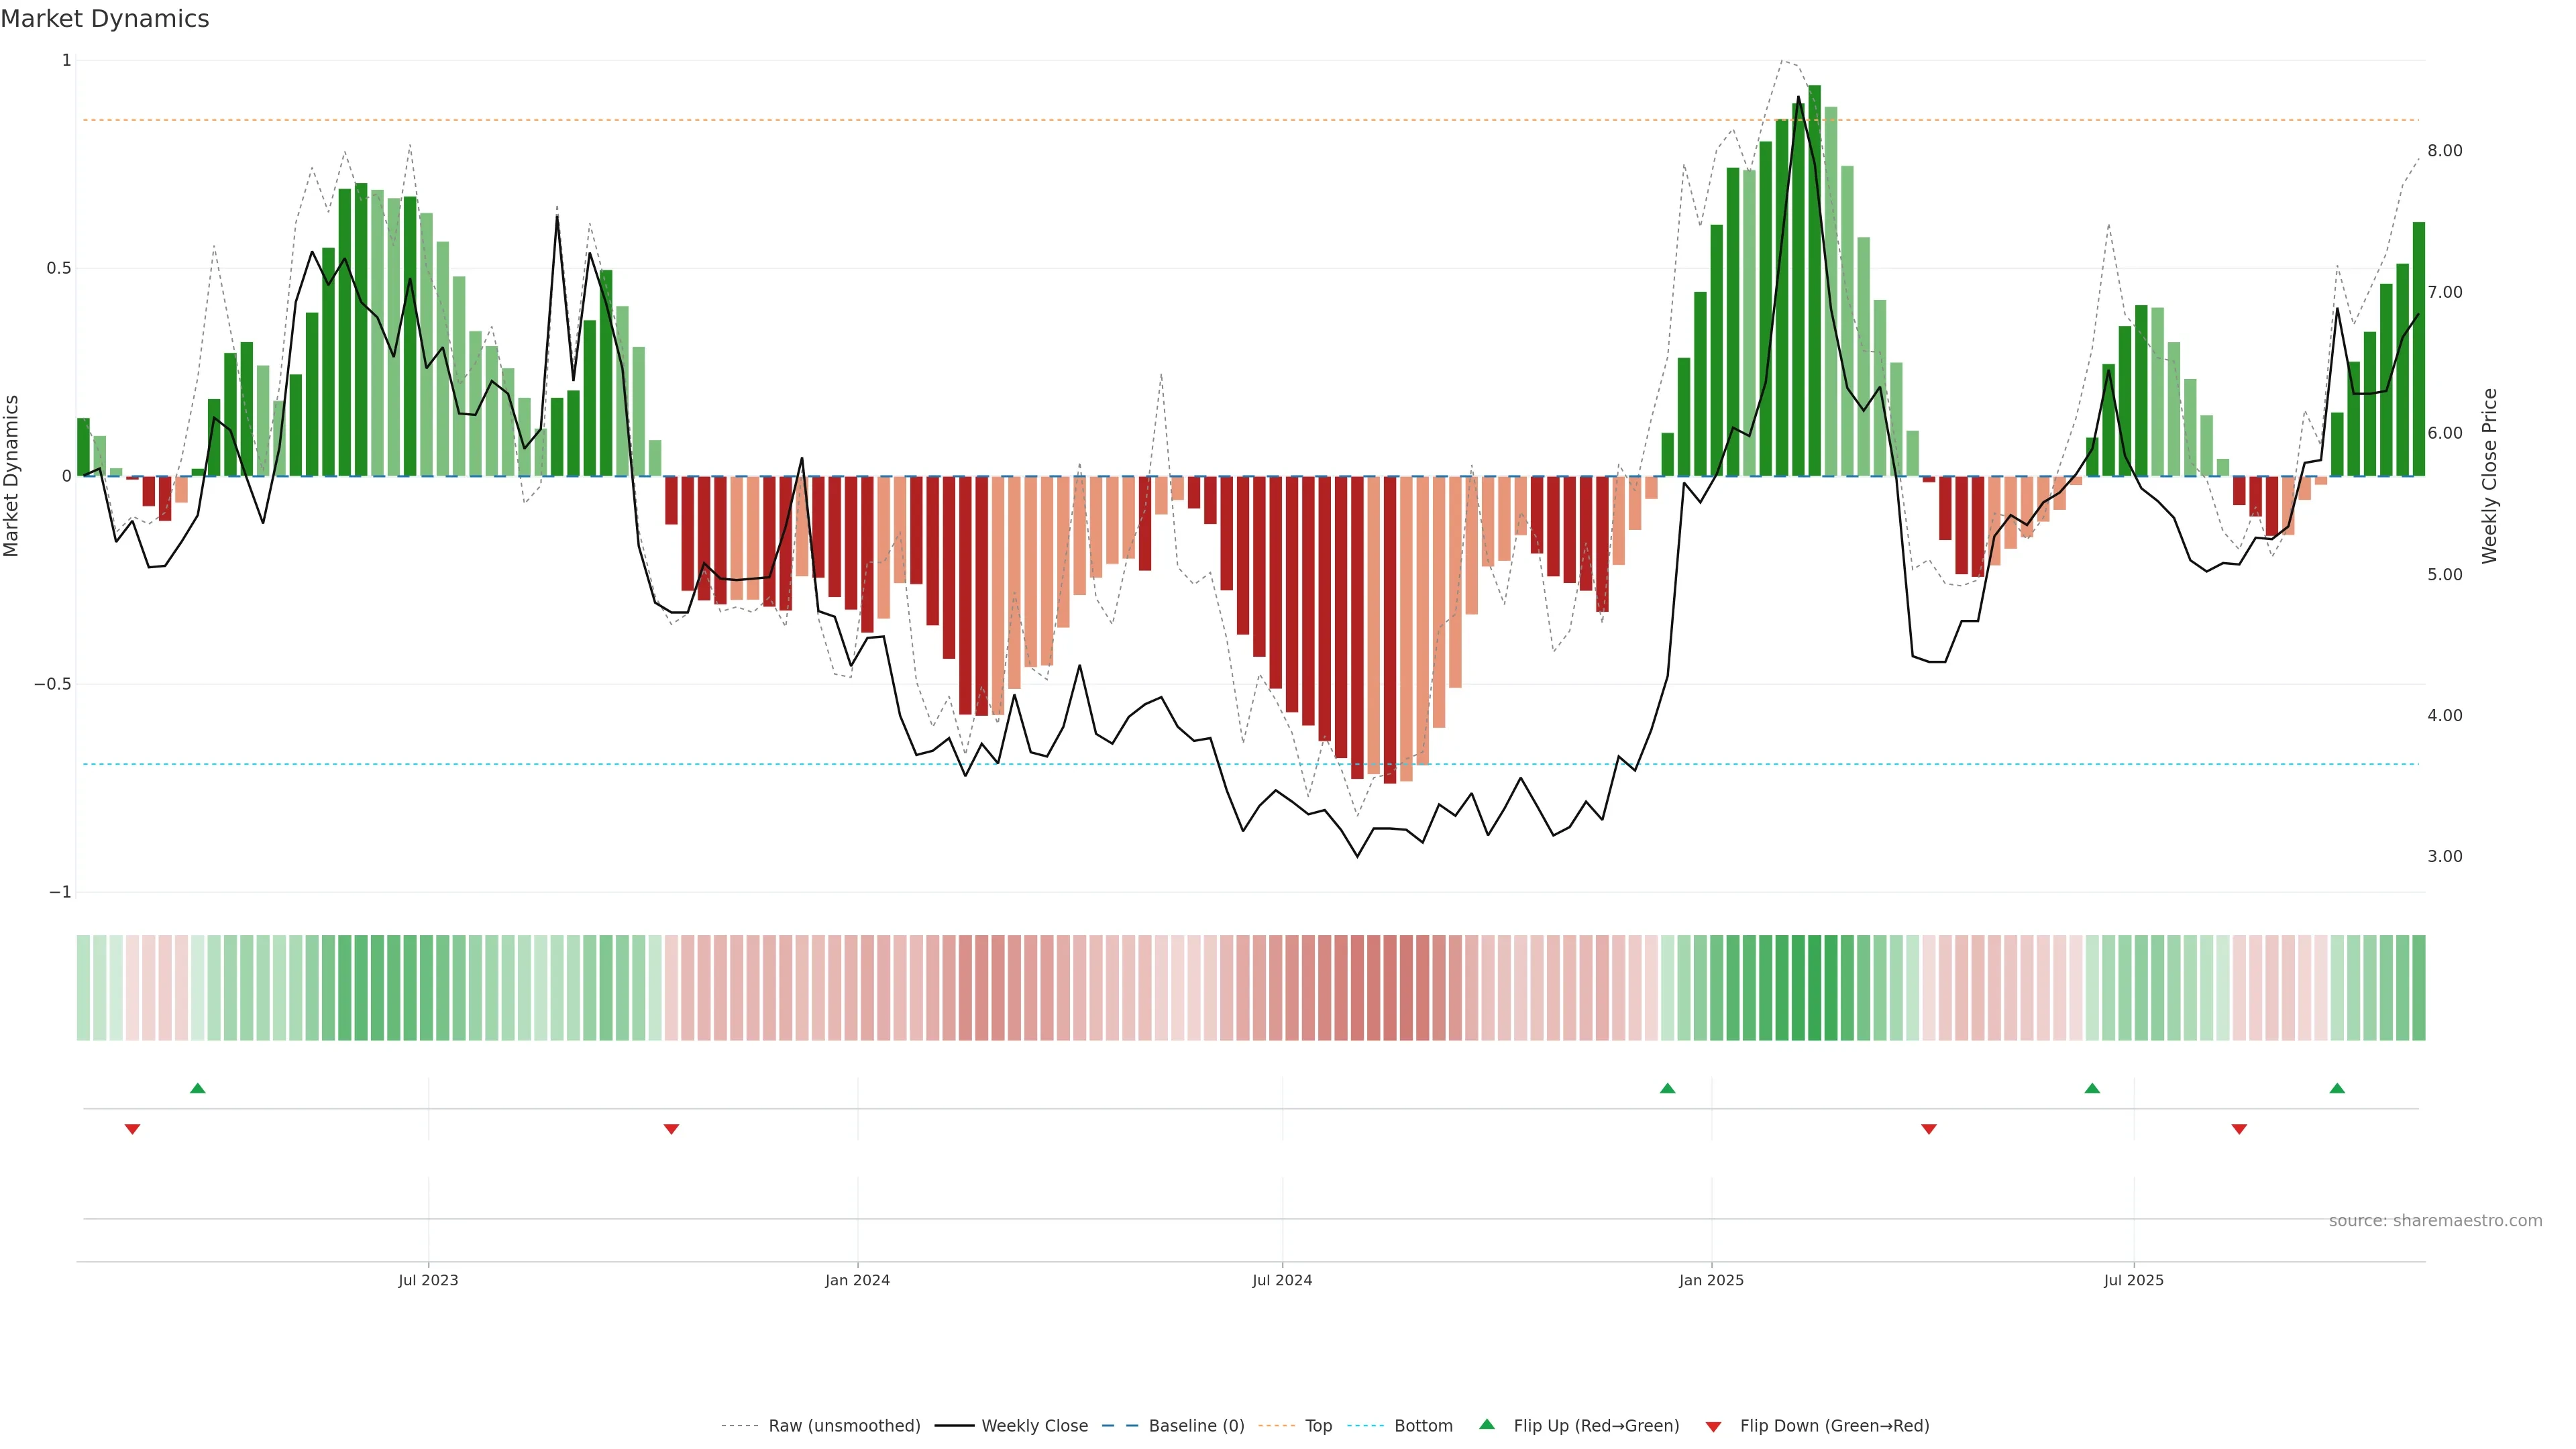
Task: Click the Jul 2025 x-axis label
Action: point(2133,1280)
